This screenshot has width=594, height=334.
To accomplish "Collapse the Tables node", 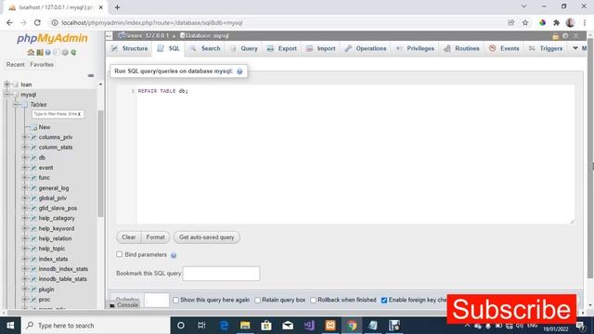I will 16,105.
